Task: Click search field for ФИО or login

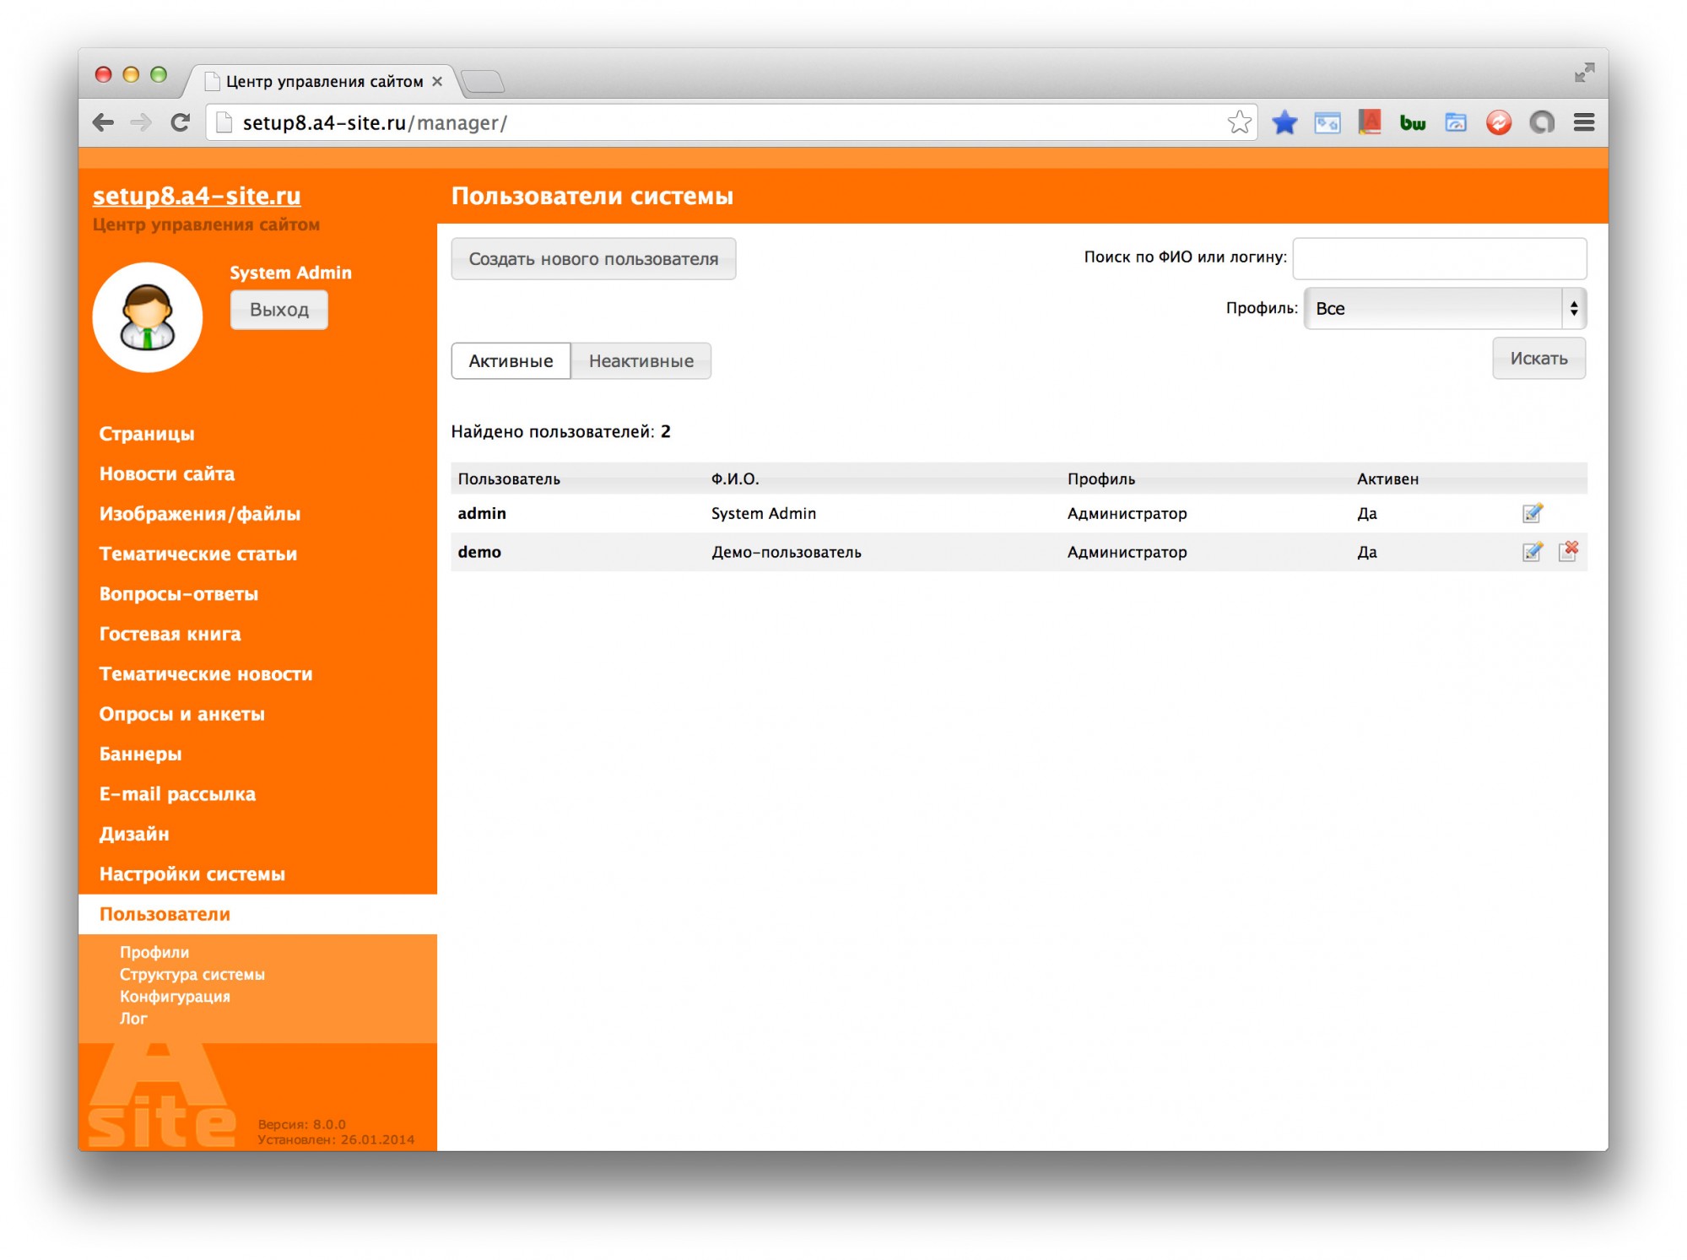Action: (x=1439, y=258)
